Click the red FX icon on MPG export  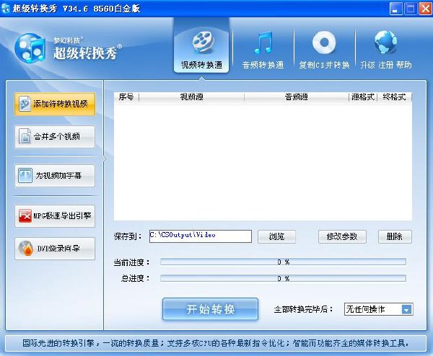tap(25, 215)
